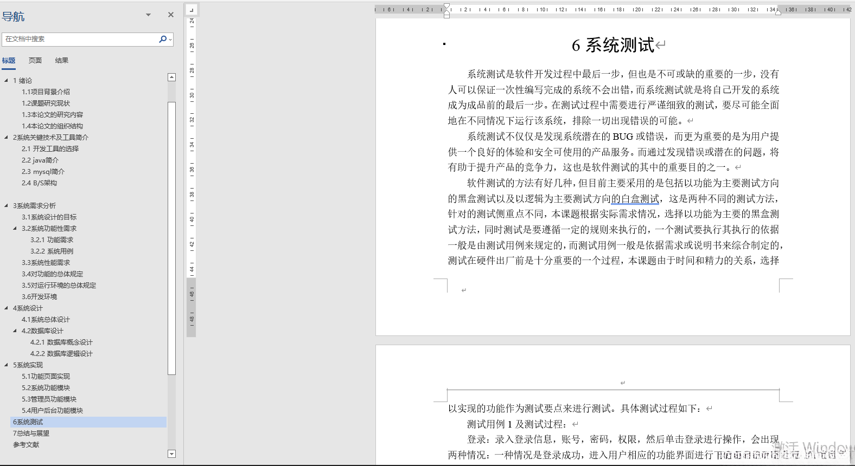Image resolution: width=855 pixels, height=466 pixels.
Task: Go to 3.5对运行环境的总体规定 heading
Action: point(59,286)
